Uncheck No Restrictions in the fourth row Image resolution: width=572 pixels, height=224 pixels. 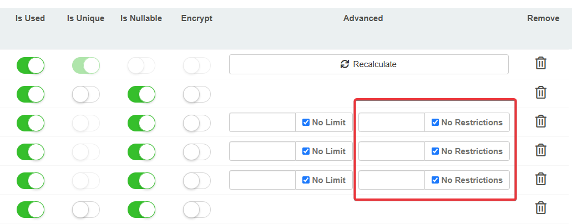(435, 151)
